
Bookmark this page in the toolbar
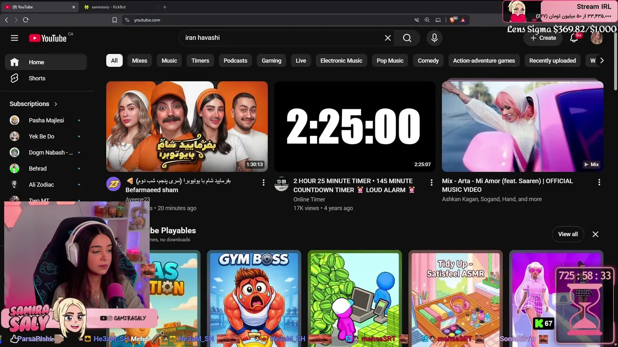[114, 20]
